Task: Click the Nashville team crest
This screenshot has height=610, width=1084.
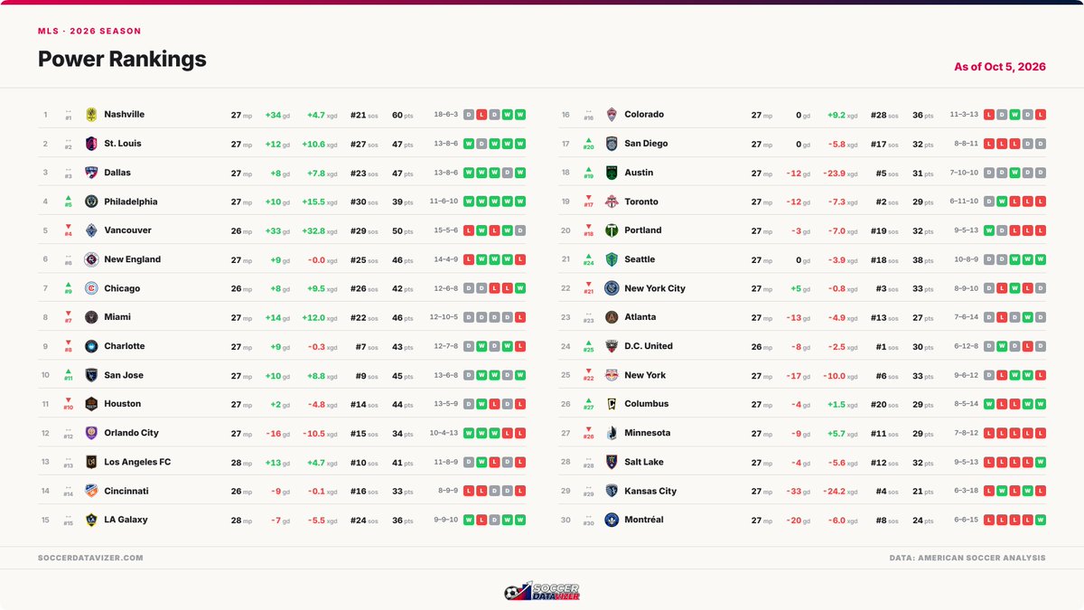Action: 91,115
